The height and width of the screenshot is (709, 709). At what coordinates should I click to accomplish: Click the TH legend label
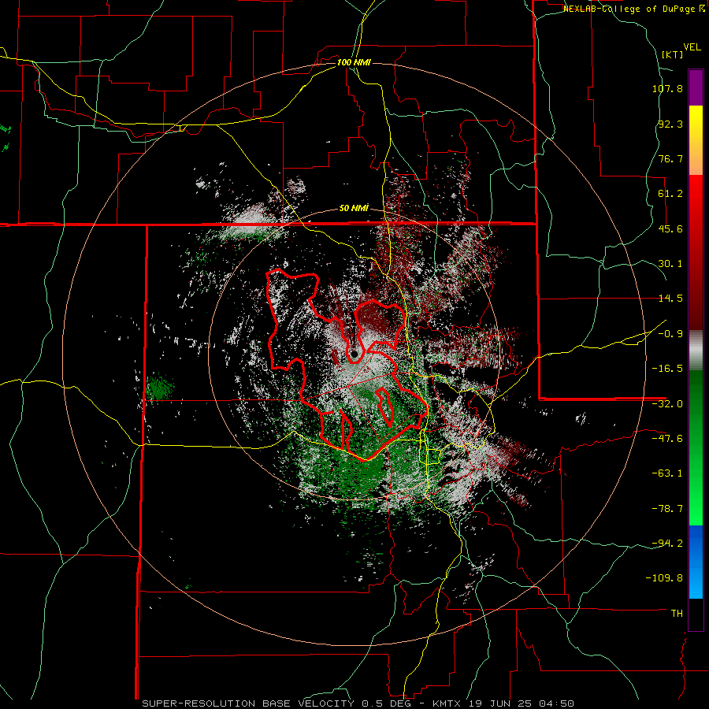[677, 614]
